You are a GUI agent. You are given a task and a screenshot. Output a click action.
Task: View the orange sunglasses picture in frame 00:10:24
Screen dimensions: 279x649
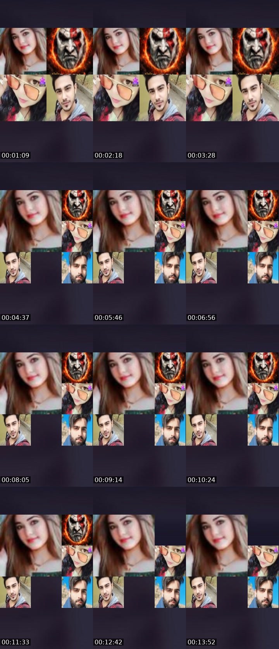point(263,399)
